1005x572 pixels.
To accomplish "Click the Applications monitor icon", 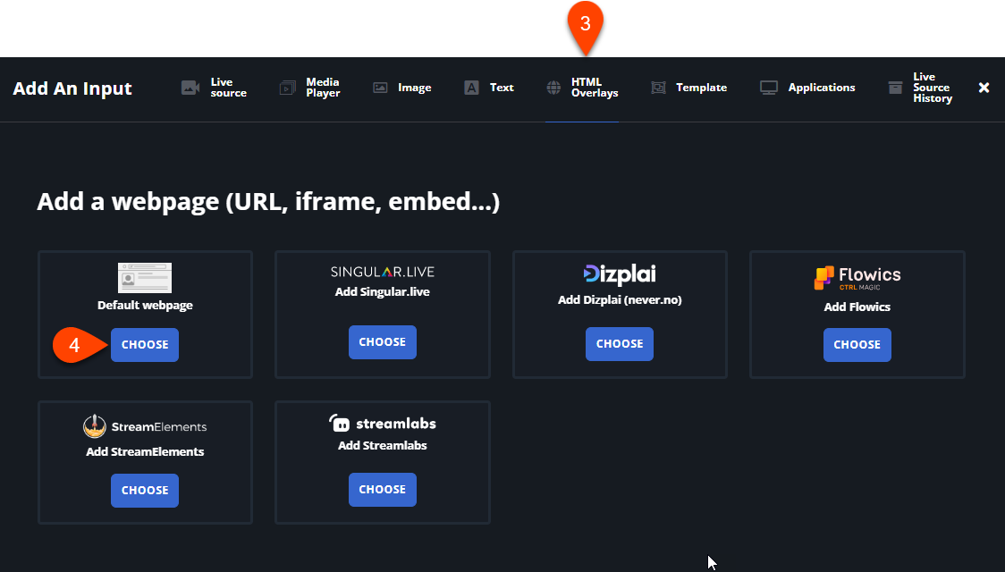I will click(769, 88).
